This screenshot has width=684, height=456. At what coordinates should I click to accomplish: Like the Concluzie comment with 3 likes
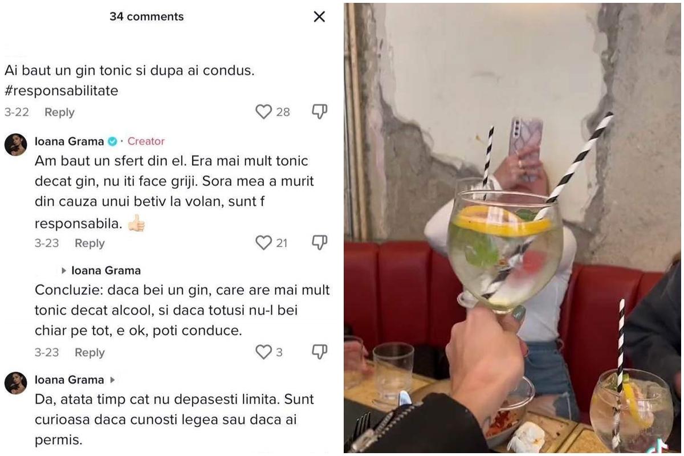coord(263,352)
